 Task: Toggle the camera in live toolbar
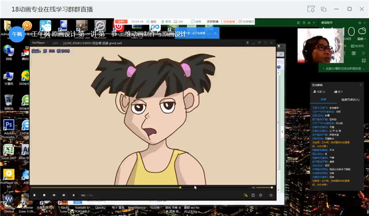tap(152, 22)
